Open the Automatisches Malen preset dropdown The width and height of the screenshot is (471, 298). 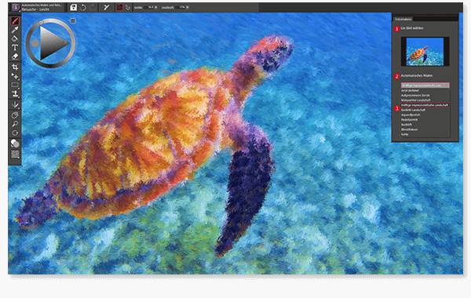pyautogui.click(x=425, y=85)
